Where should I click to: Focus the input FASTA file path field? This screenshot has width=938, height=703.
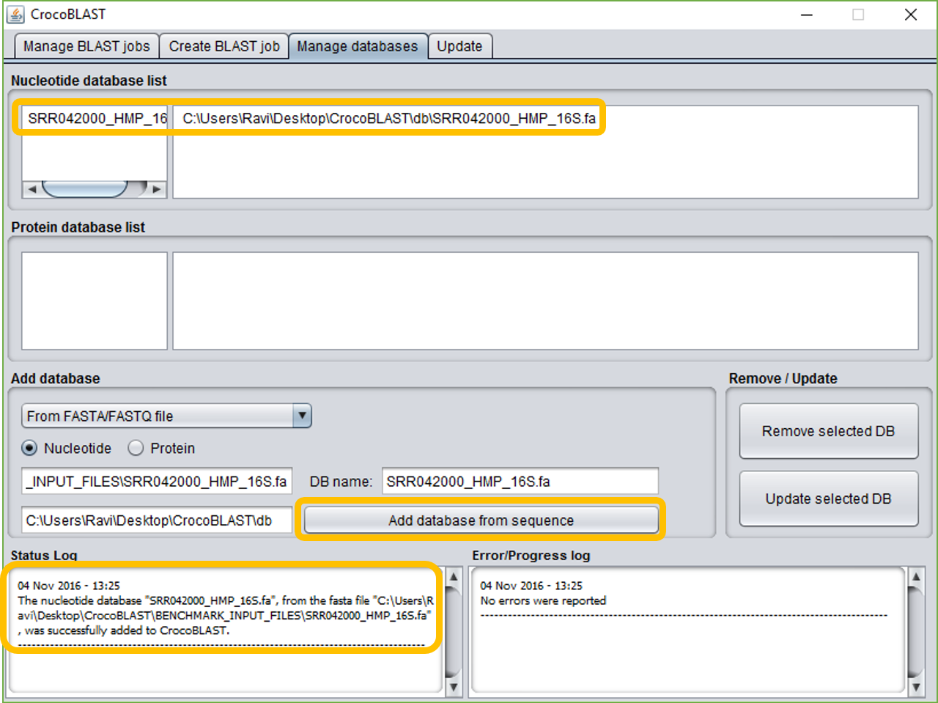[157, 482]
